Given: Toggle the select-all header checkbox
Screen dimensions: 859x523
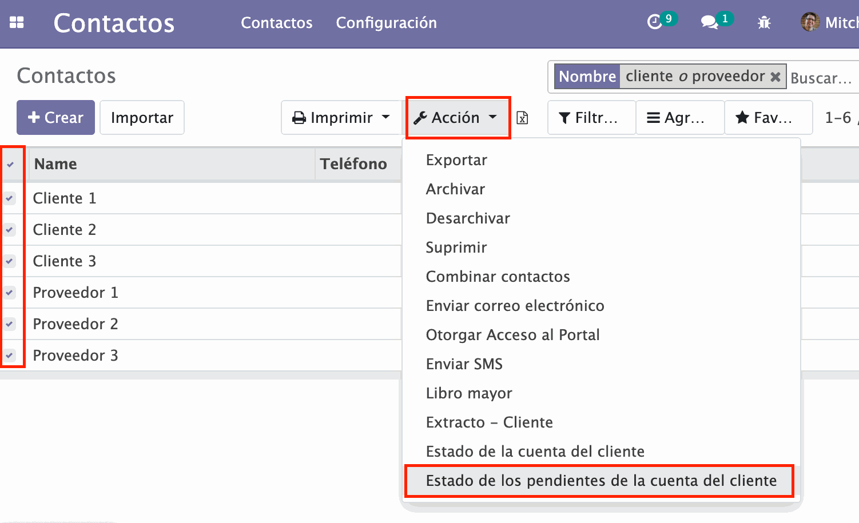Looking at the screenshot, I should click(10, 165).
